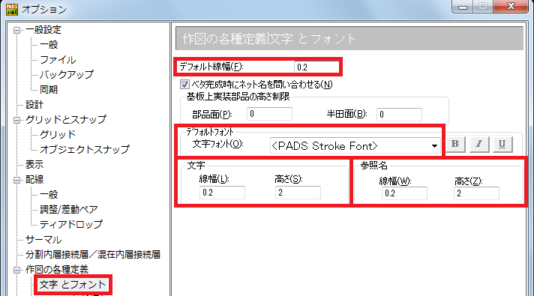Toggle ベタ完成時にネット名を問い合わせる checkbox
This screenshot has height=296, width=534.
[184, 84]
